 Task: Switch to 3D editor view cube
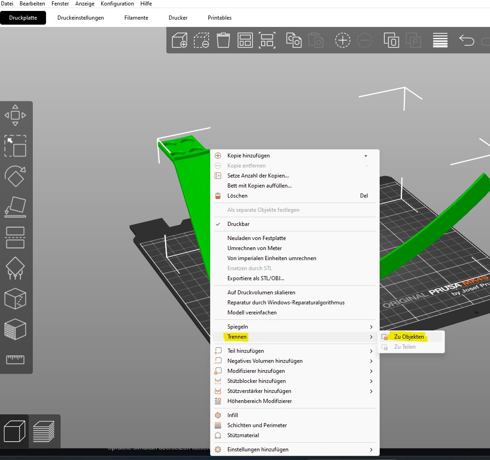point(14,431)
